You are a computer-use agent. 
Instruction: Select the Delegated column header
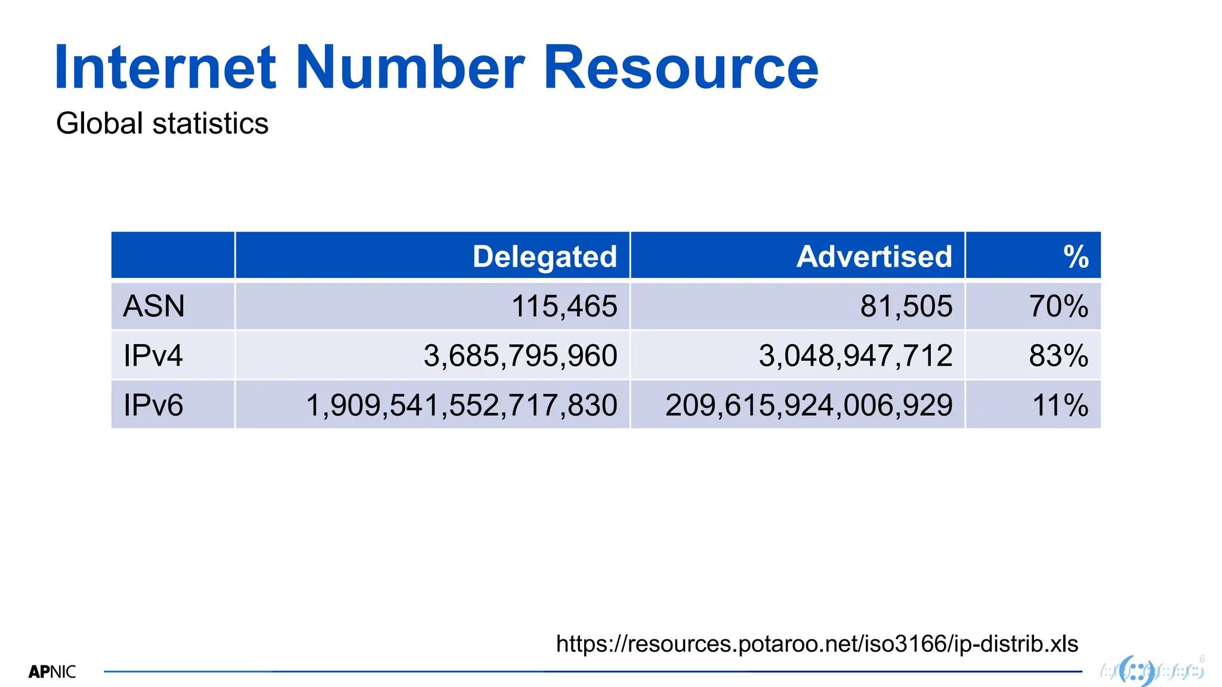[544, 256]
